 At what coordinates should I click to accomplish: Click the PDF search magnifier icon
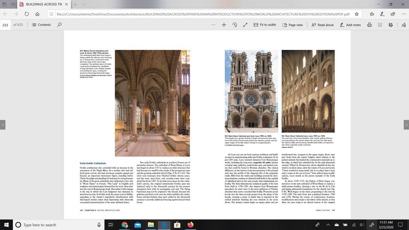tap(60, 25)
